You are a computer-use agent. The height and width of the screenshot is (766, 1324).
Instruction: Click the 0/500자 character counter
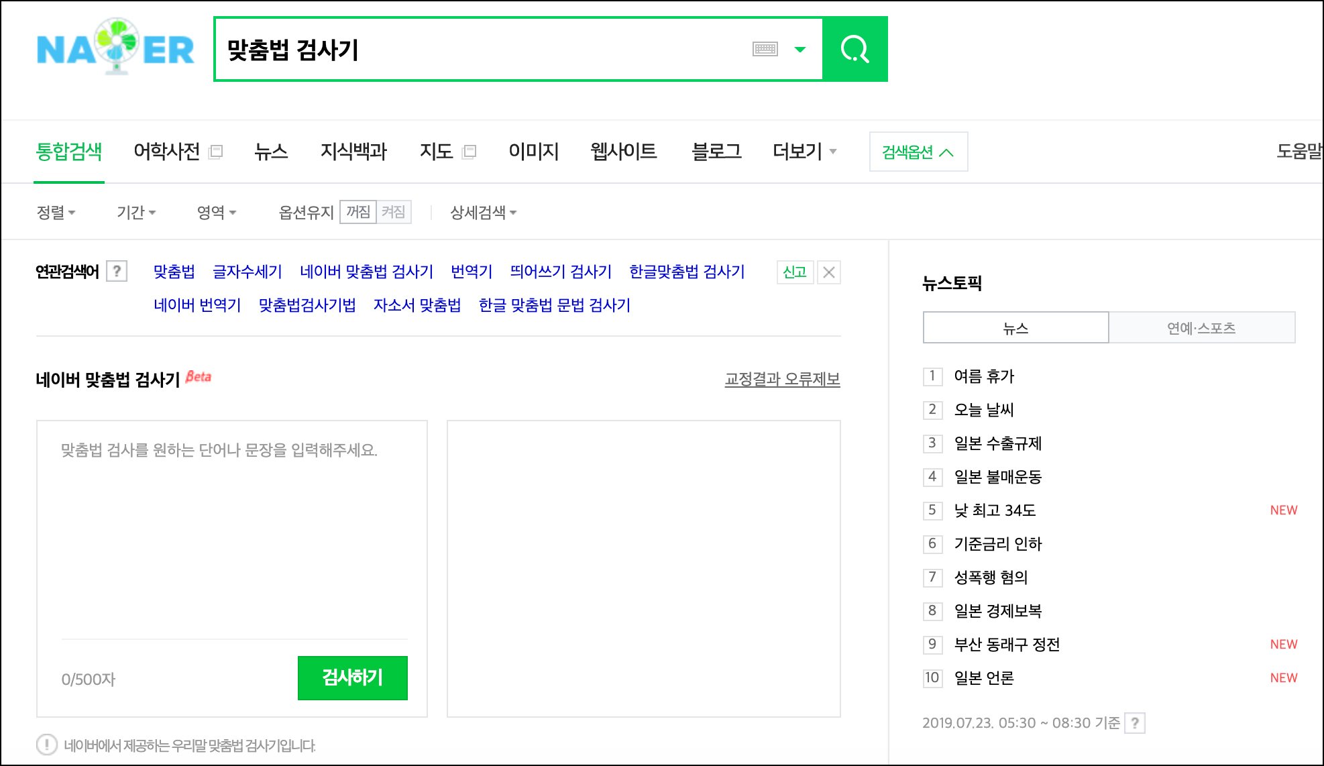click(89, 679)
